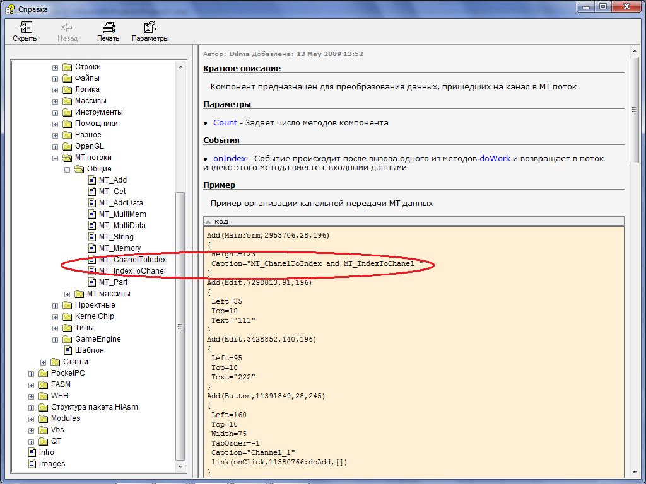Follow the Count parameter link
The image size is (646, 484).
pos(225,123)
